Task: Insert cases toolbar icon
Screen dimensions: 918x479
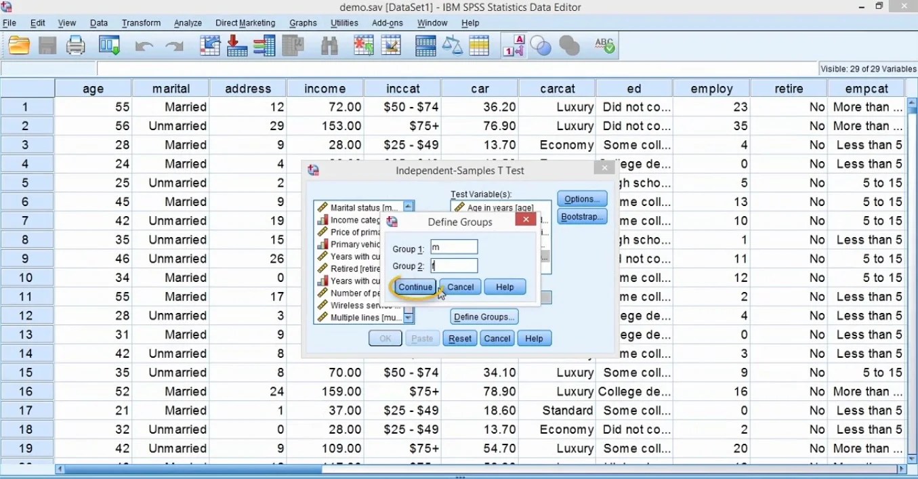Action: 364,46
